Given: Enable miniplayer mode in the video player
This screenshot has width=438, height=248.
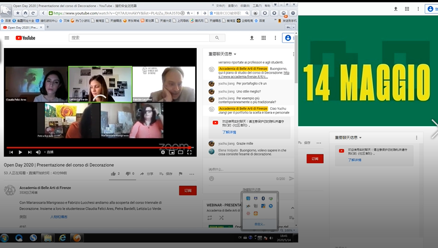Looking at the screenshot, I should tap(172, 152).
